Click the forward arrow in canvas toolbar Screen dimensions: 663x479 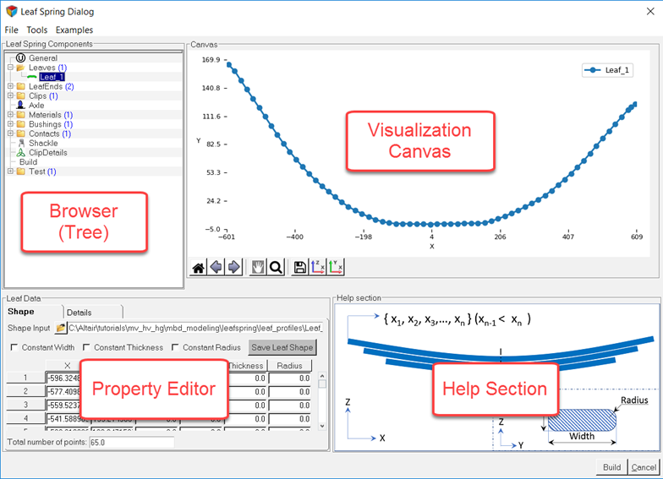coord(234,267)
